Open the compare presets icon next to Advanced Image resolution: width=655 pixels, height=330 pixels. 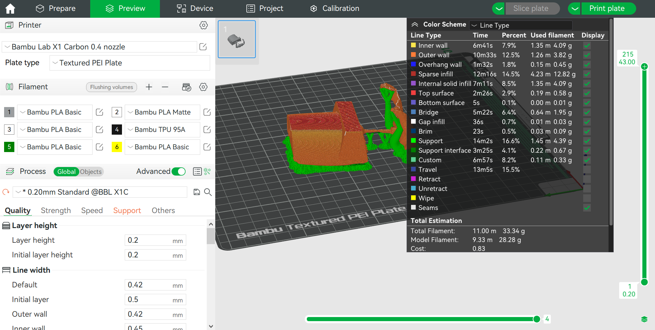coord(207,171)
